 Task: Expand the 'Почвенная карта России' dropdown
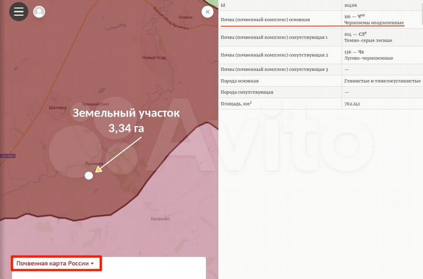[56, 263]
